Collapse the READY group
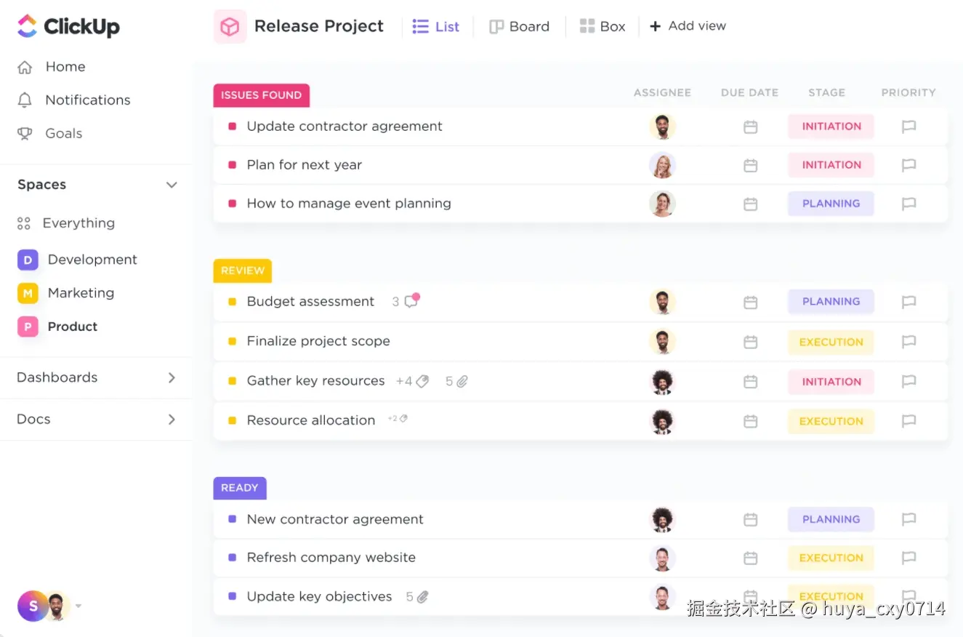 pos(240,488)
